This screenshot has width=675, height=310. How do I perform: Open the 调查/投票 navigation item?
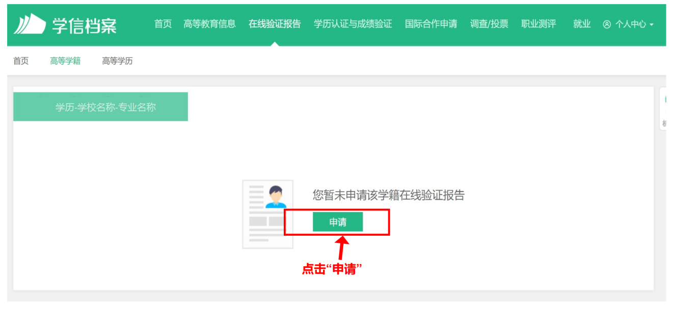click(489, 24)
